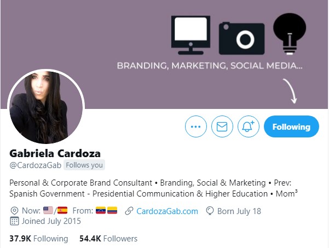Click the light bulb icon in the banner
Image resolution: width=329 pixels, height=248 pixels.
pyautogui.click(x=290, y=34)
